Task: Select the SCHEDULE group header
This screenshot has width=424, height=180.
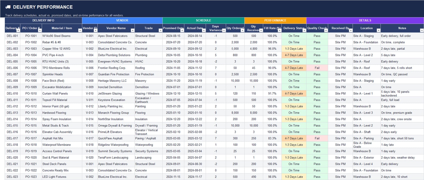Action: click(x=203, y=20)
